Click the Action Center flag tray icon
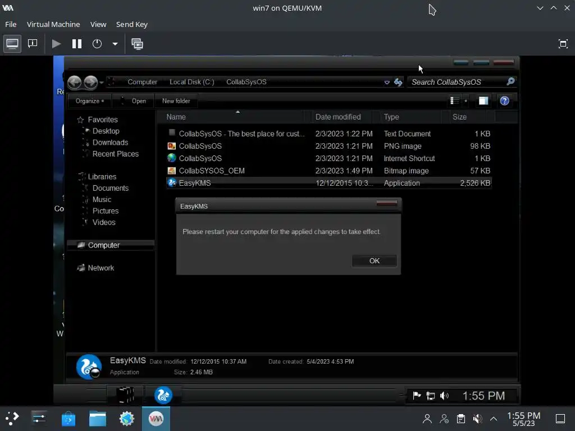This screenshot has width=575, height=431. tap(417, 396)
